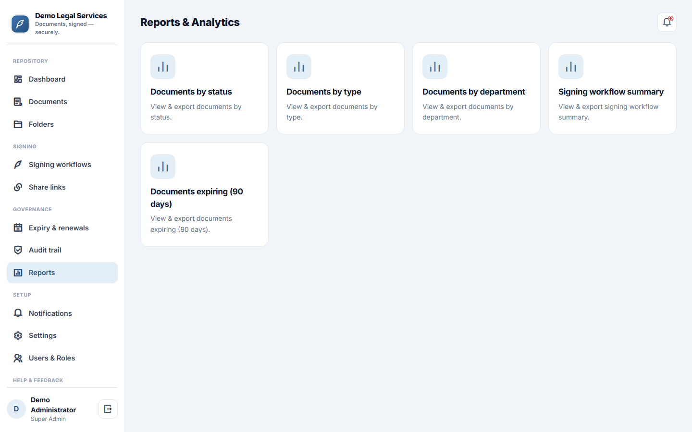Open Documents by department report title
Image resolution: width=692 pixels, height=432 pixels.
pyautogui.click(x=474, y=92)
